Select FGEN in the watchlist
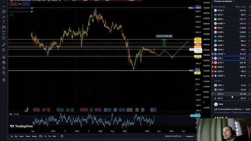 (231, 90)
